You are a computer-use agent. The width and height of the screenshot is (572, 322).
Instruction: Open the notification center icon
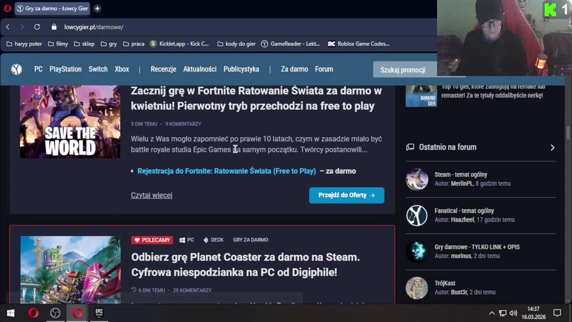[557, 313]
